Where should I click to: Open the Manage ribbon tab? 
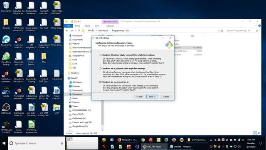coord(110,26)
